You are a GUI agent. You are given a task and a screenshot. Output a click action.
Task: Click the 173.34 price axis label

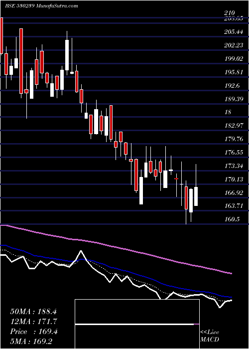pos(234,166)
